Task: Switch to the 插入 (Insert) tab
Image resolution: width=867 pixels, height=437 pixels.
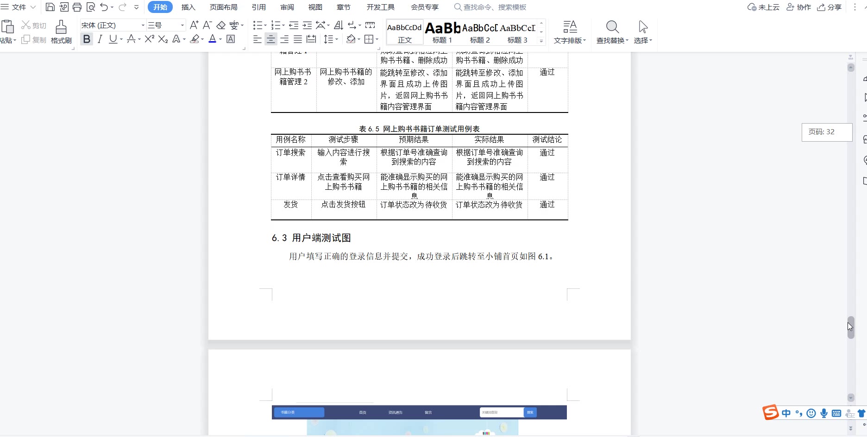Action: click(x=188, y=7)
